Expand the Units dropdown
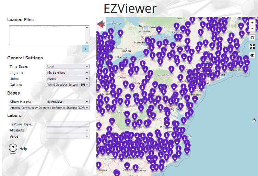Image resolution: width=258 pixels, height=176 pixels. pyautogui.click(x=67, y=78)
